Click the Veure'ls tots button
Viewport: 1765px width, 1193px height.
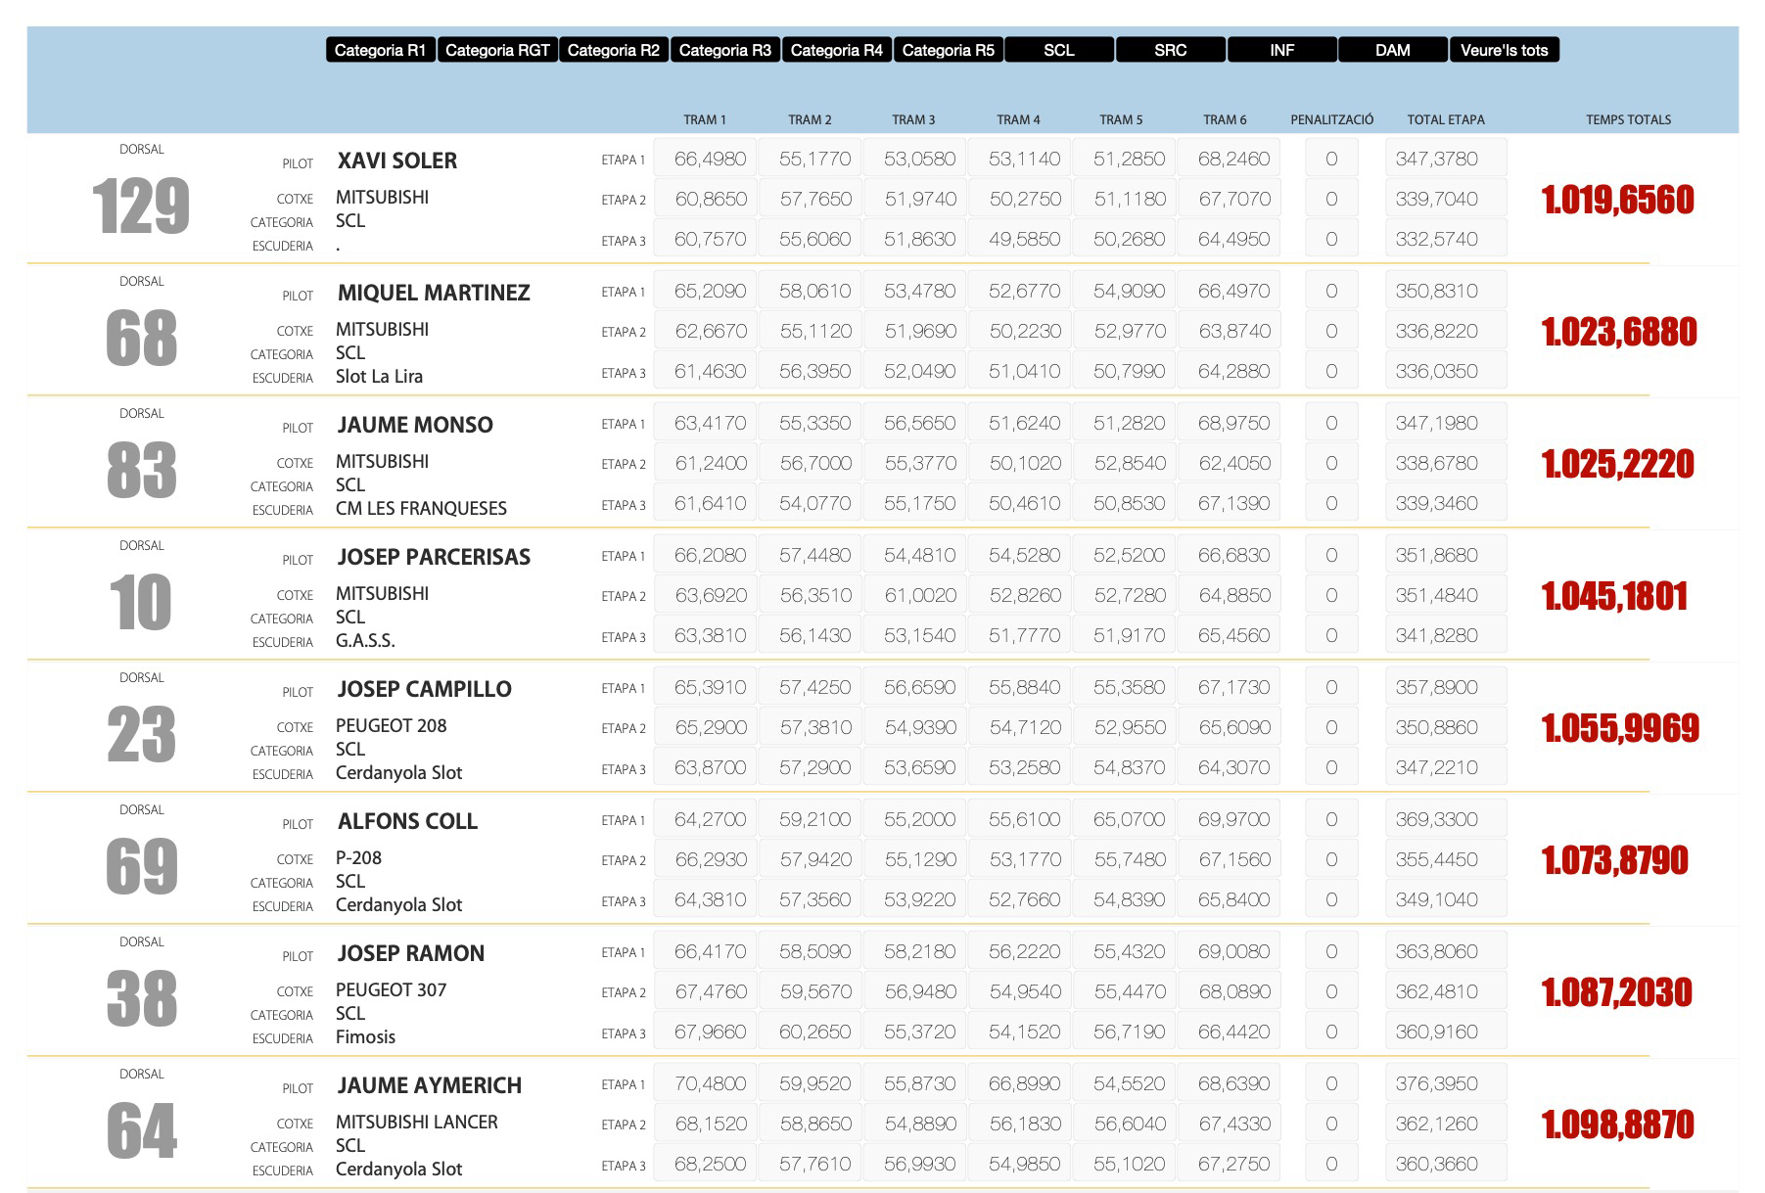click(x=1505, y=50)
